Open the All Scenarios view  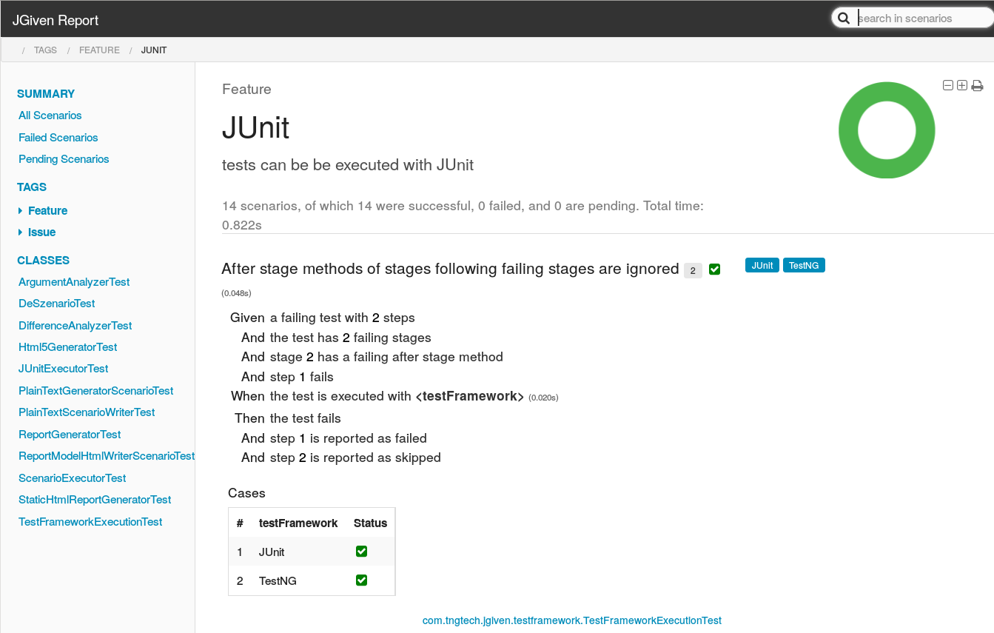click(50, 115)
